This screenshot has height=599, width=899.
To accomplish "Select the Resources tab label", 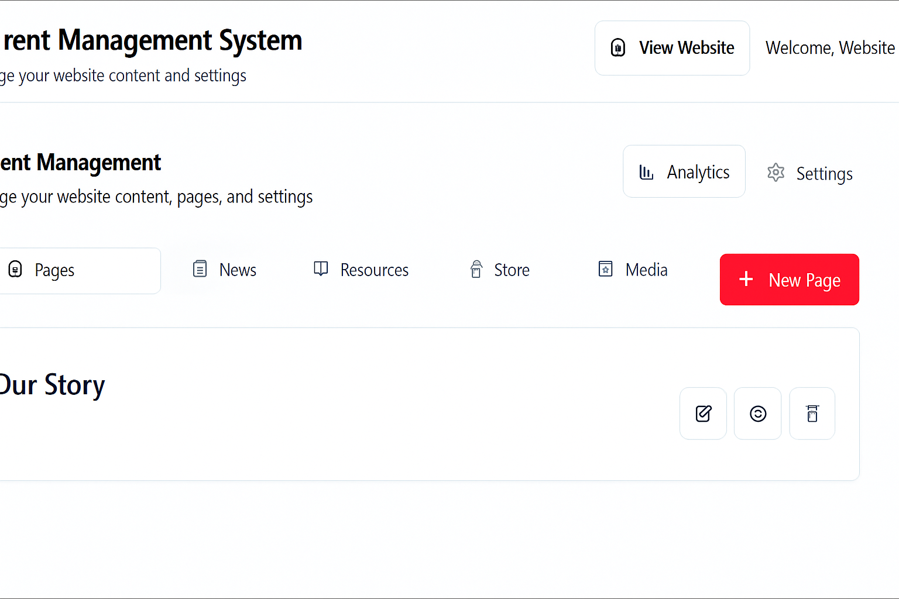I will click(x=374, y=270).
